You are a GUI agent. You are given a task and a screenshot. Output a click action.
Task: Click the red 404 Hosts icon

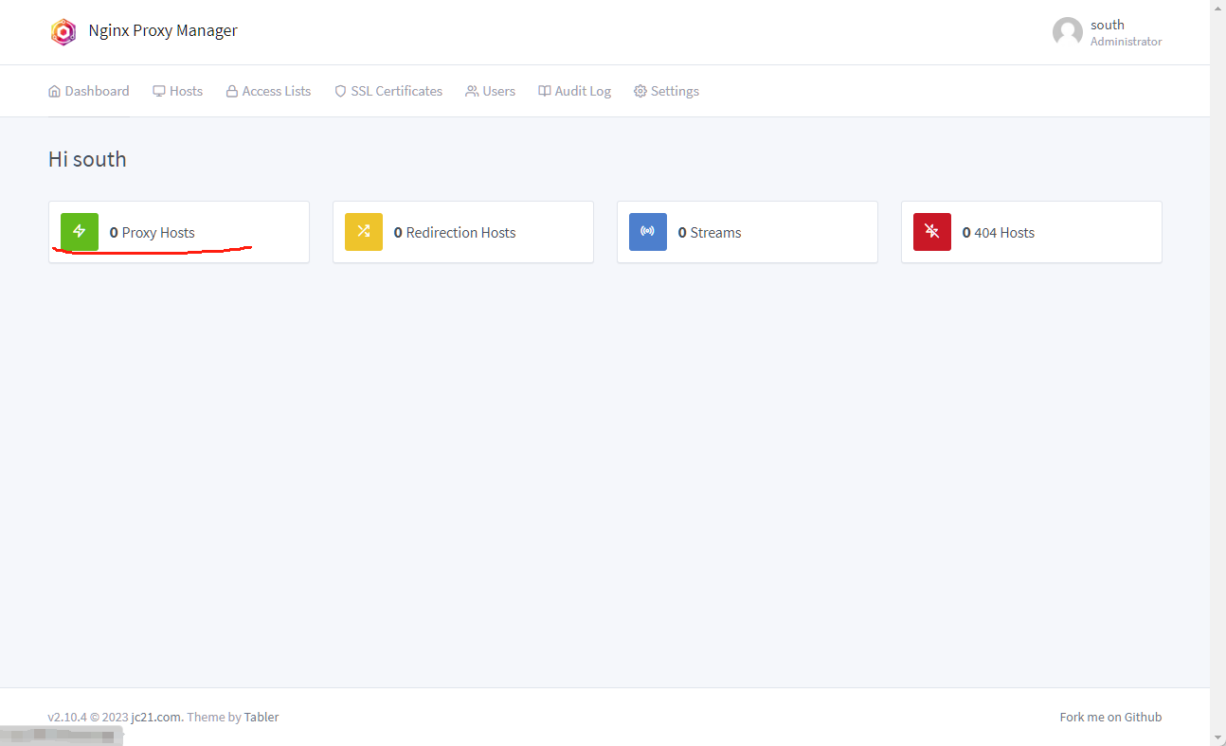932,232
